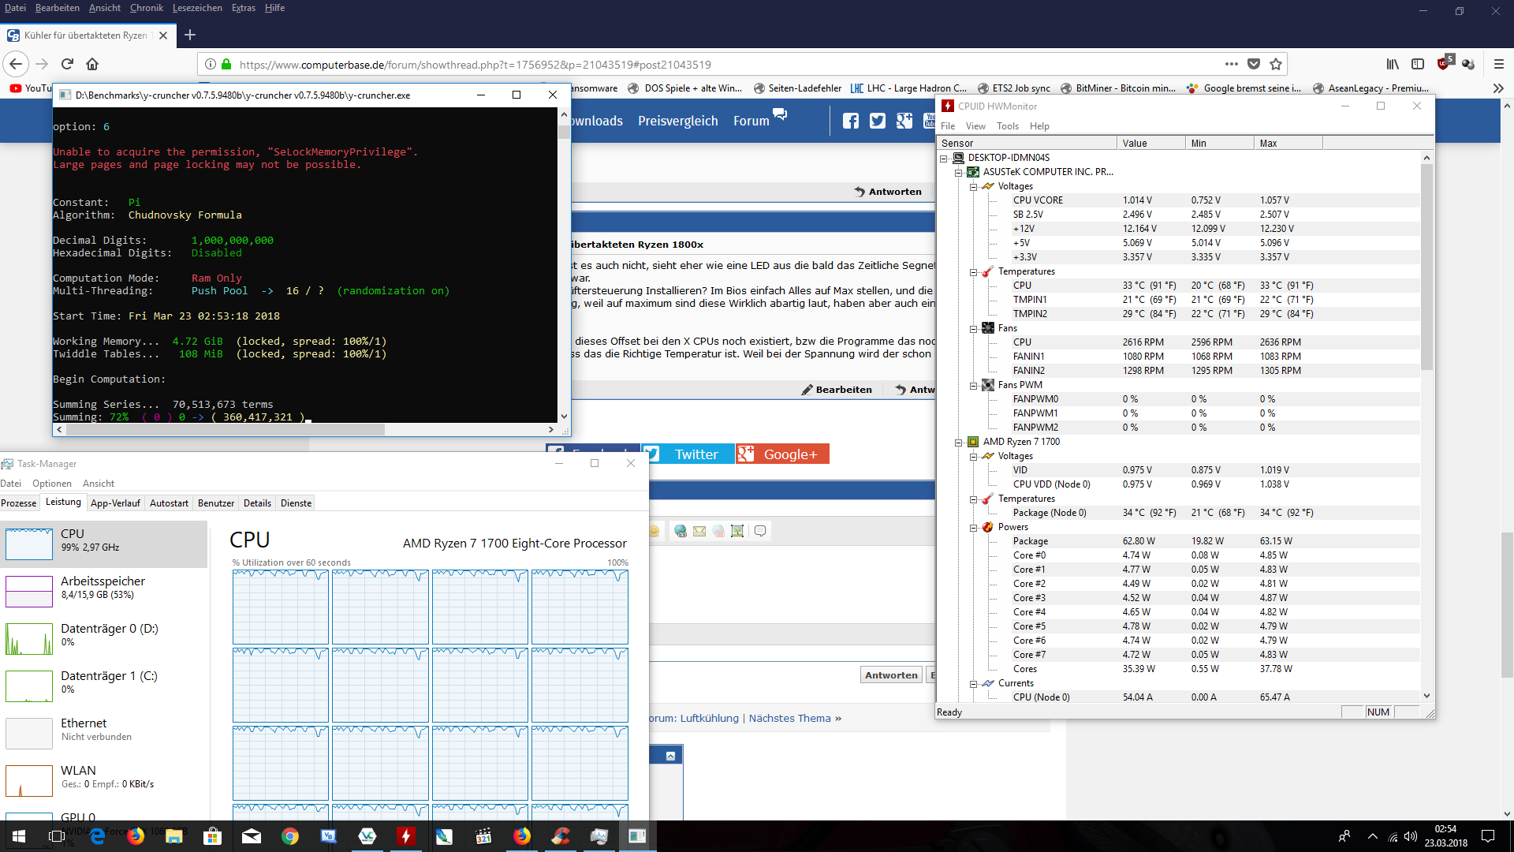Open Firefox library icon in toolbar
The width and height of the screenshot is (1514, 852).
pyautogui.click(x=1393, y=64)
